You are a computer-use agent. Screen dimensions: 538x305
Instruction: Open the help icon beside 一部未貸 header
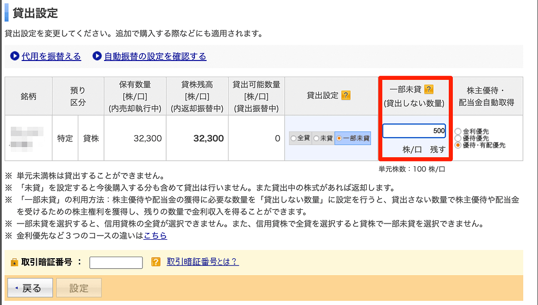click(429, 89)
